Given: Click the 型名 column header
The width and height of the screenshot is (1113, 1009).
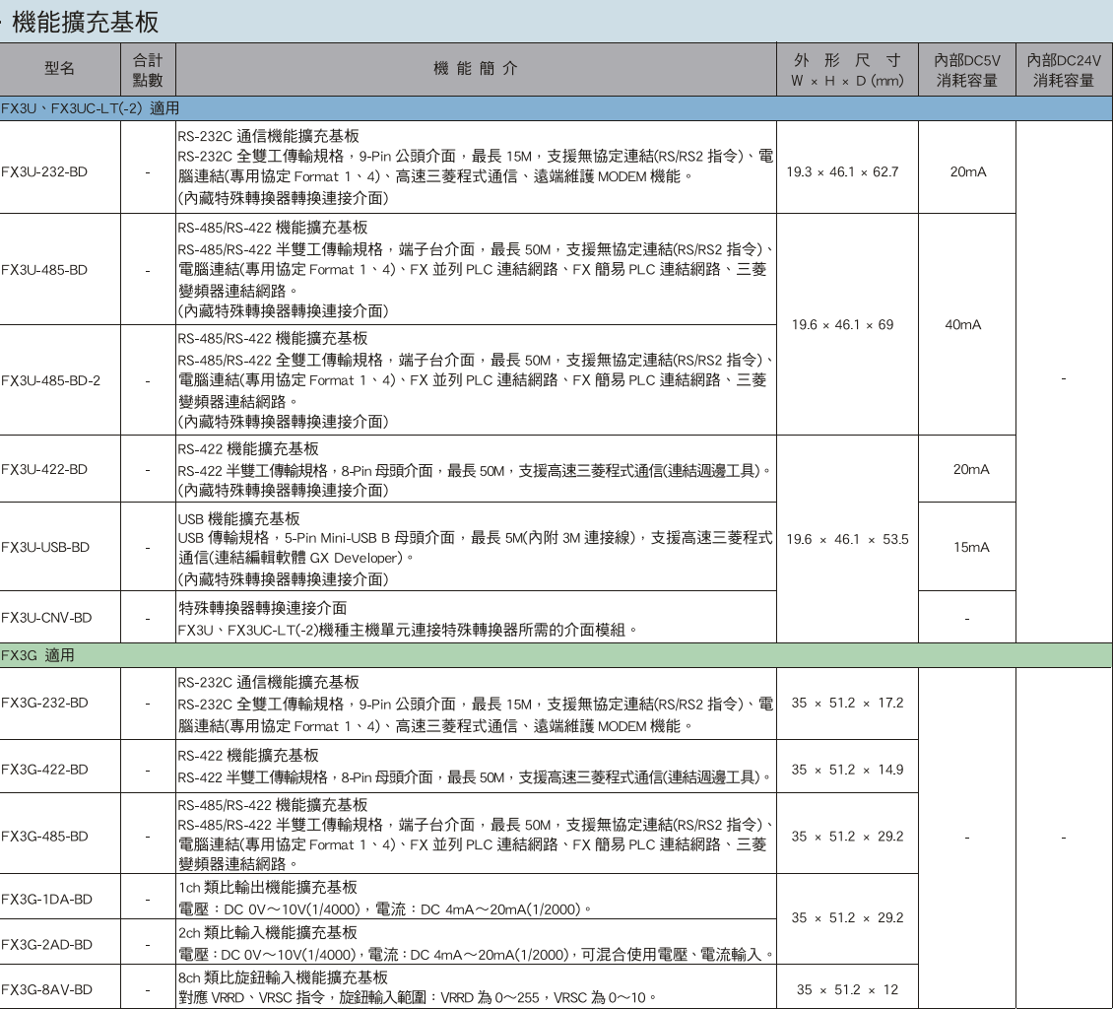Looking at the screenshot, I should (x=59, y=69).
